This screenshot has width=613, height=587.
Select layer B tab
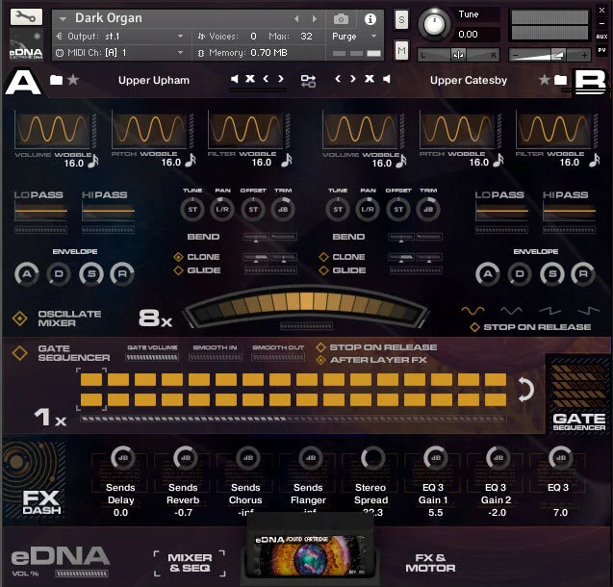[x=590, y=82]
